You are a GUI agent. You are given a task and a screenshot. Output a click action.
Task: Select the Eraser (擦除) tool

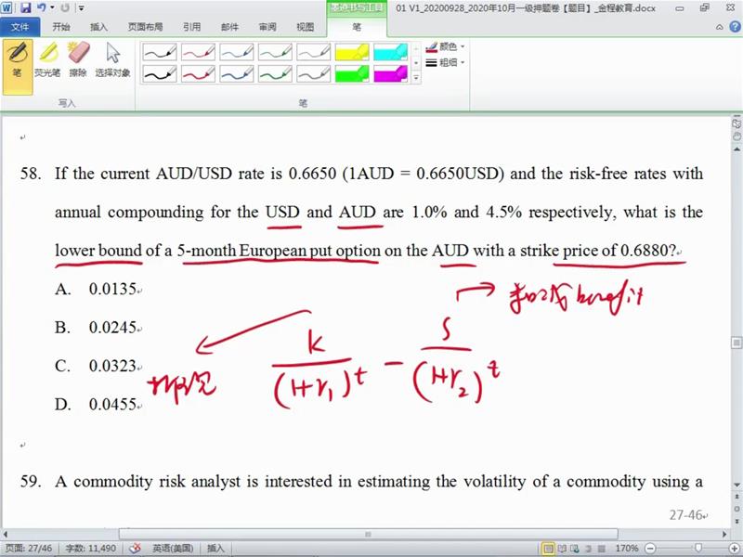tap(78, 59)
